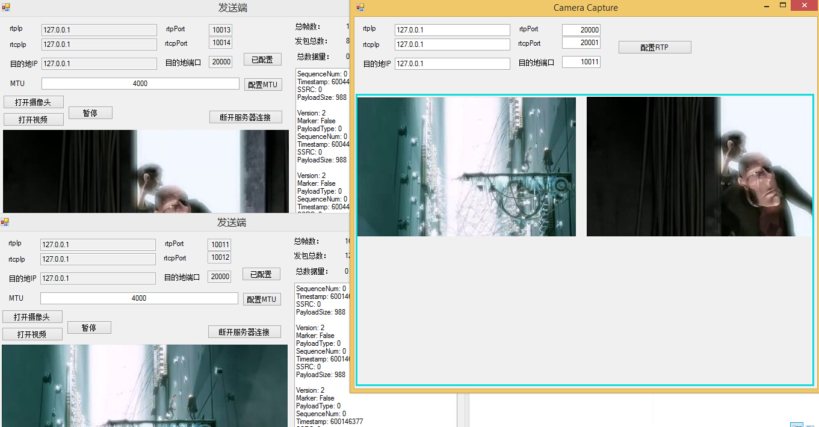Click 配置MTU button in upper 发送端 window
819x427 pixels.
click(264, 84)
